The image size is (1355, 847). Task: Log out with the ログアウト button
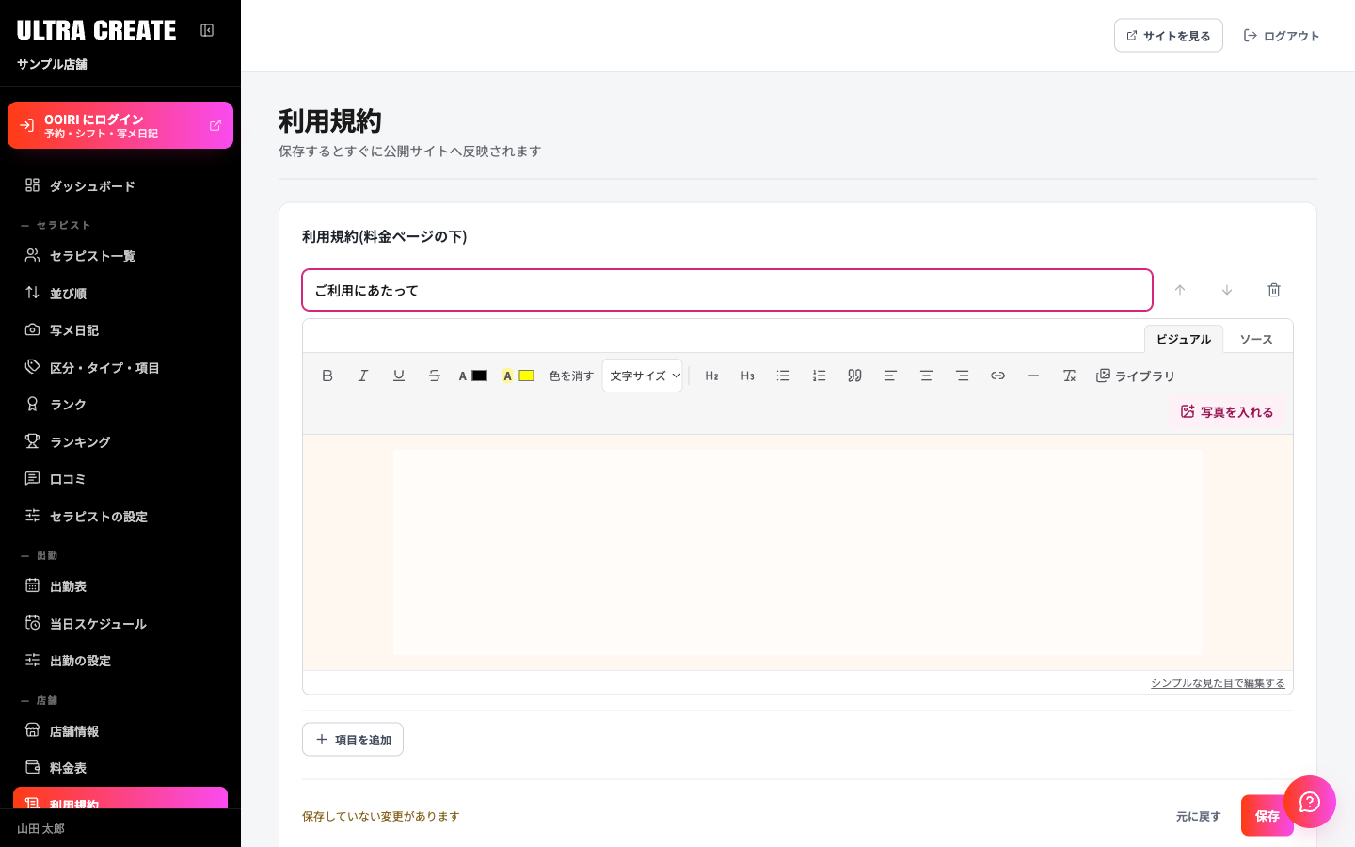click(x=1282, y=36)
